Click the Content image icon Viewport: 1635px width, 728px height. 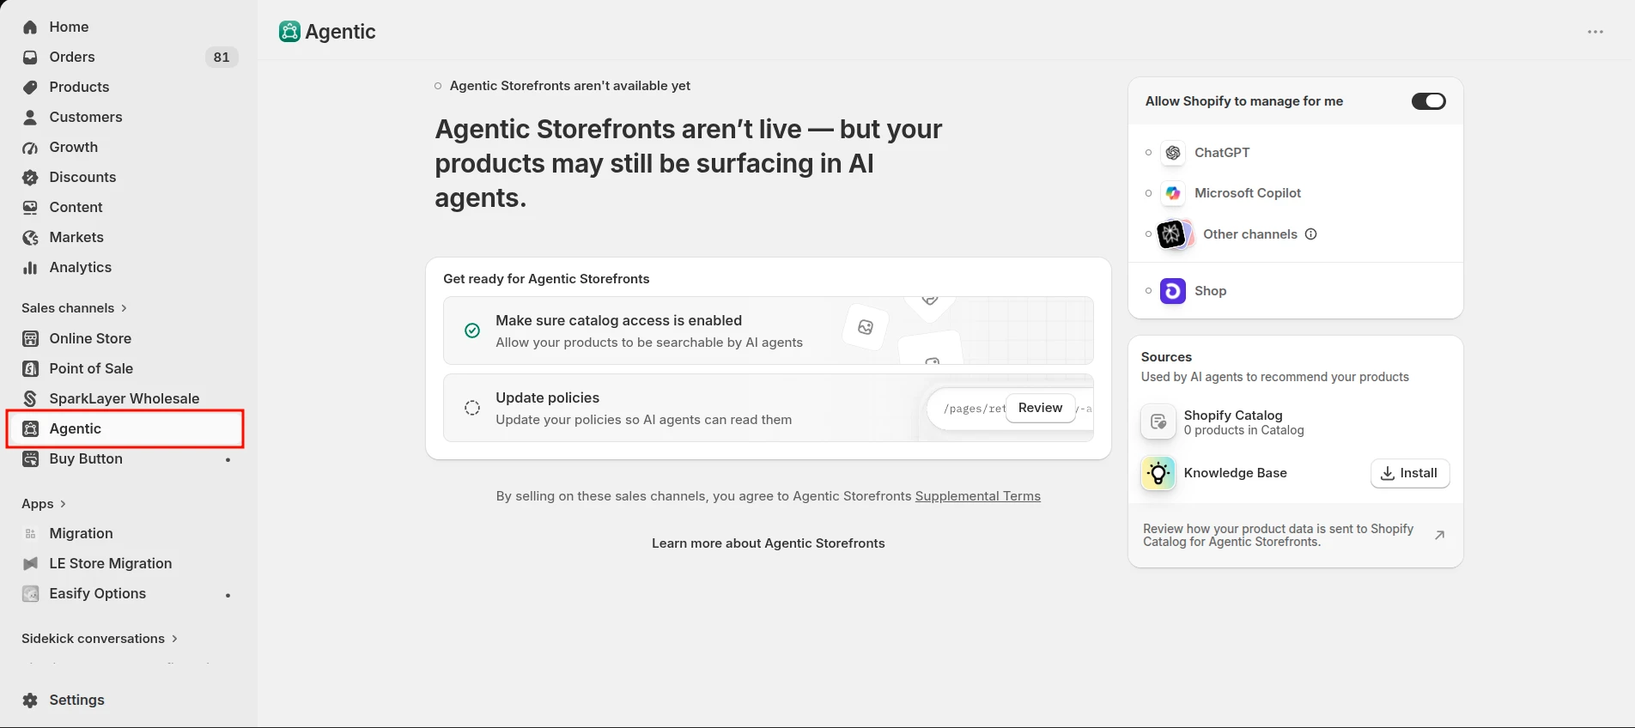[x=30, y=208]
